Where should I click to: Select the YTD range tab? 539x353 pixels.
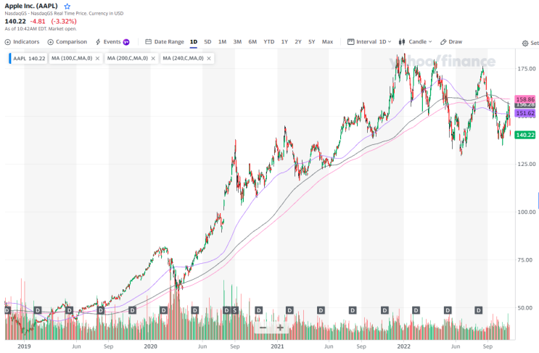point(269,42)
